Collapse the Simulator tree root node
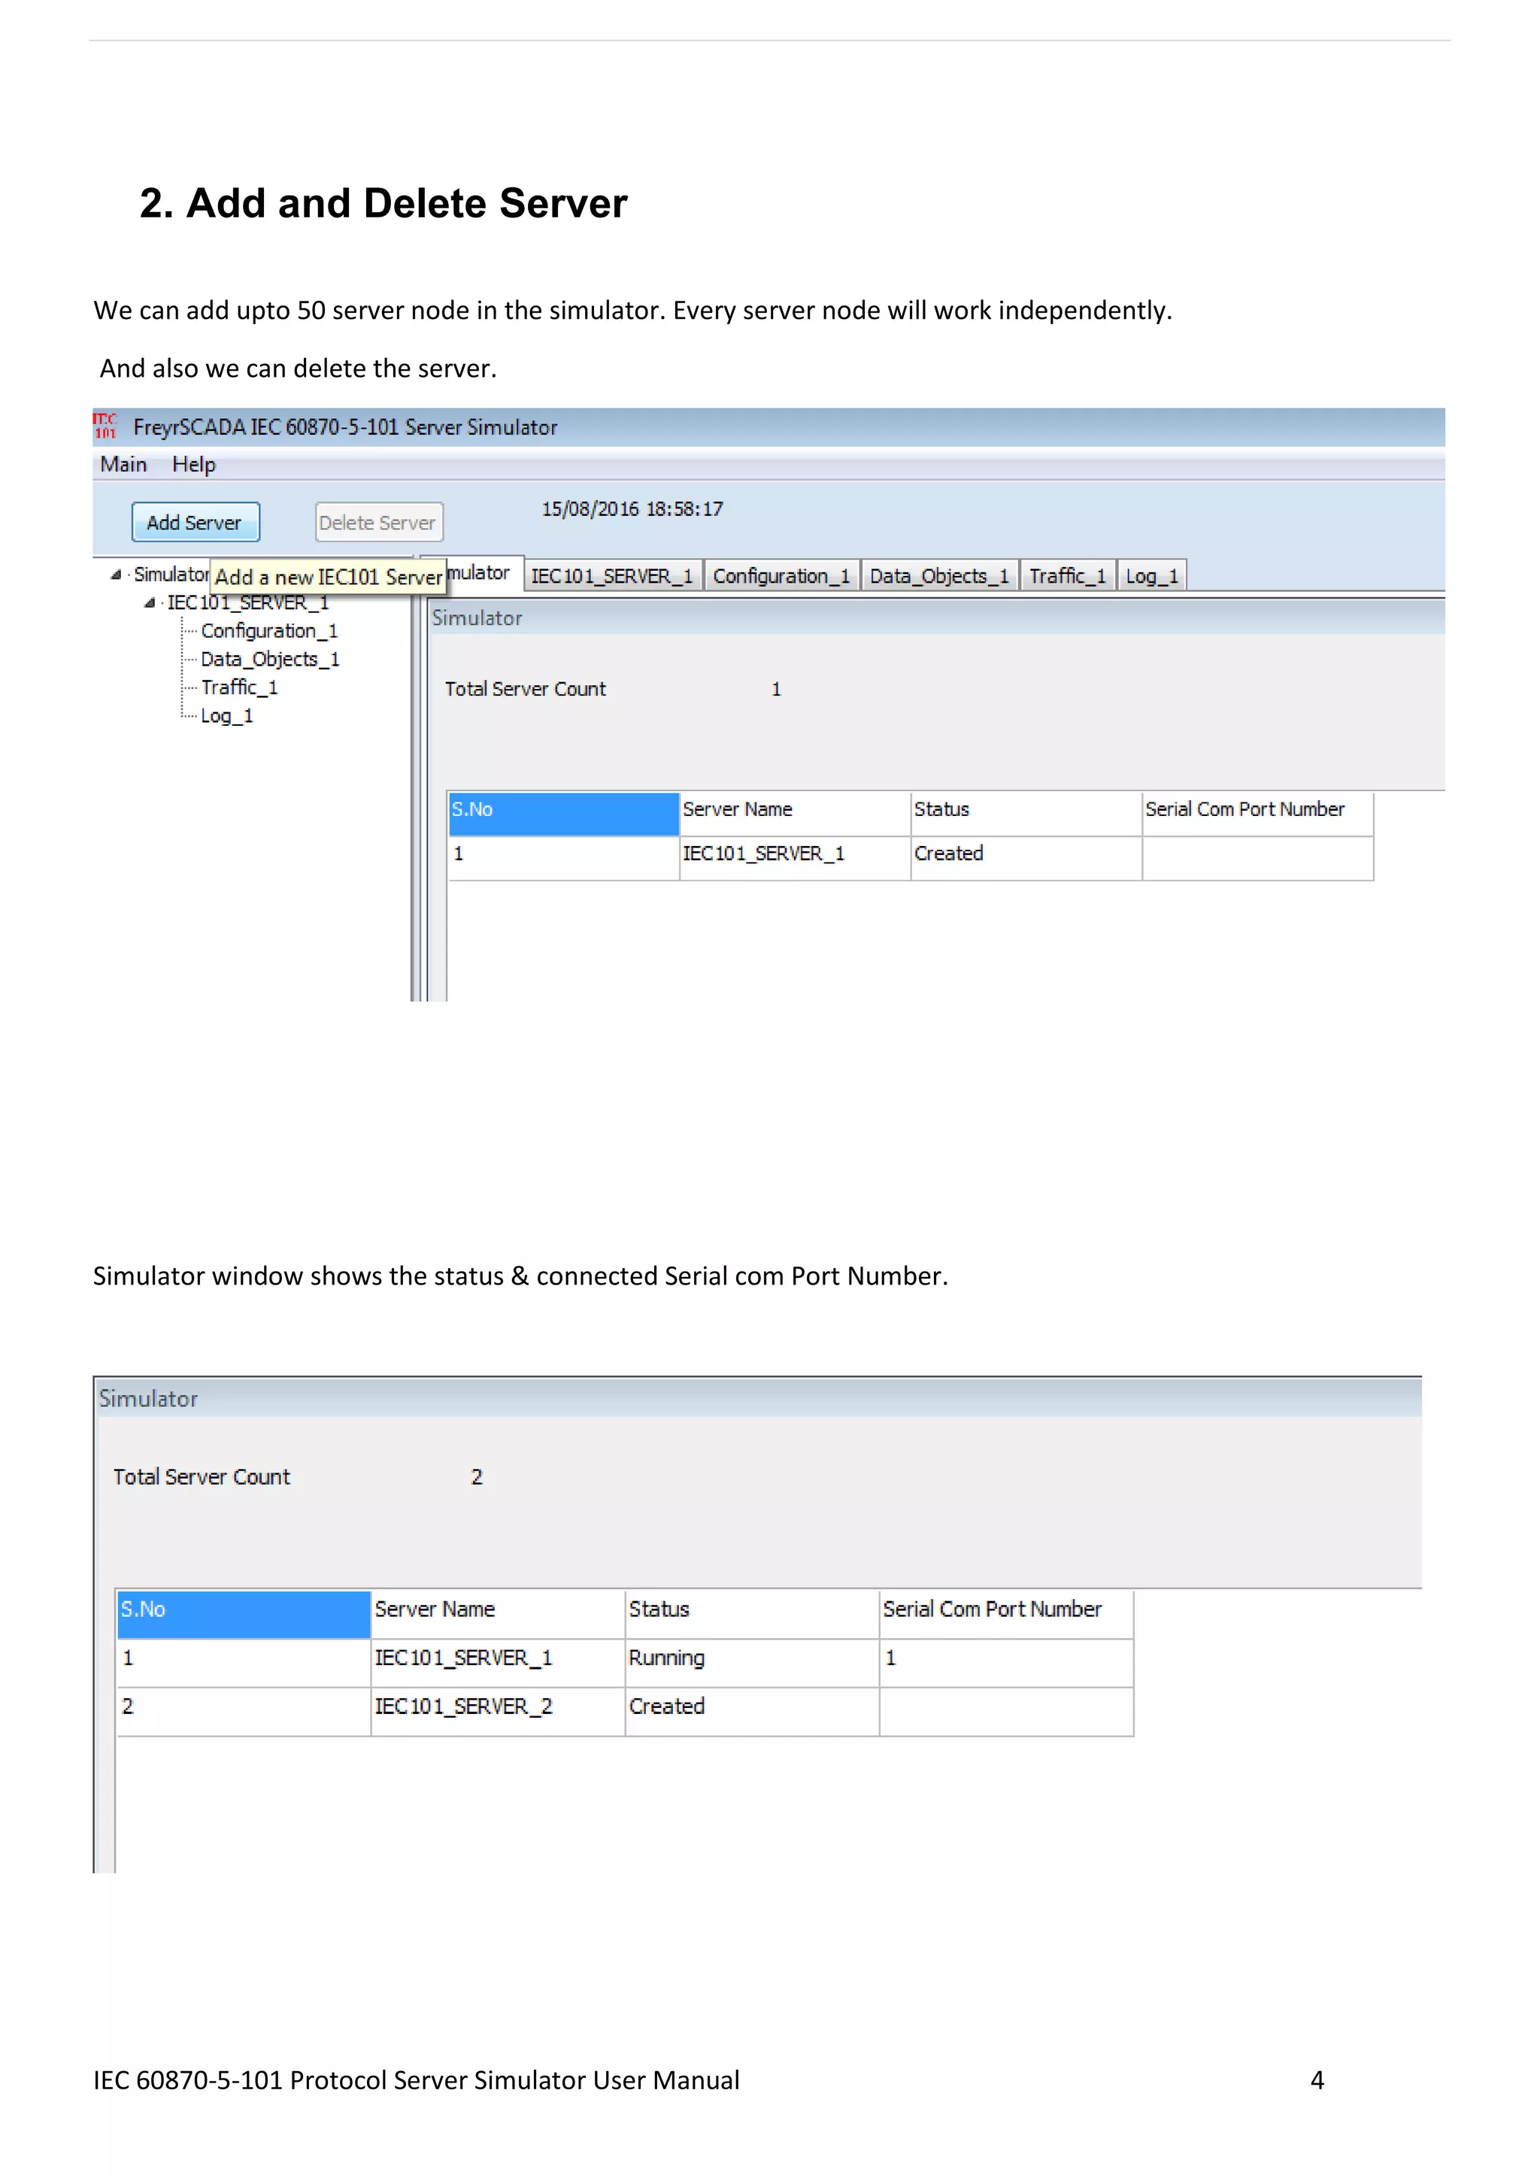 pos(116,575)
